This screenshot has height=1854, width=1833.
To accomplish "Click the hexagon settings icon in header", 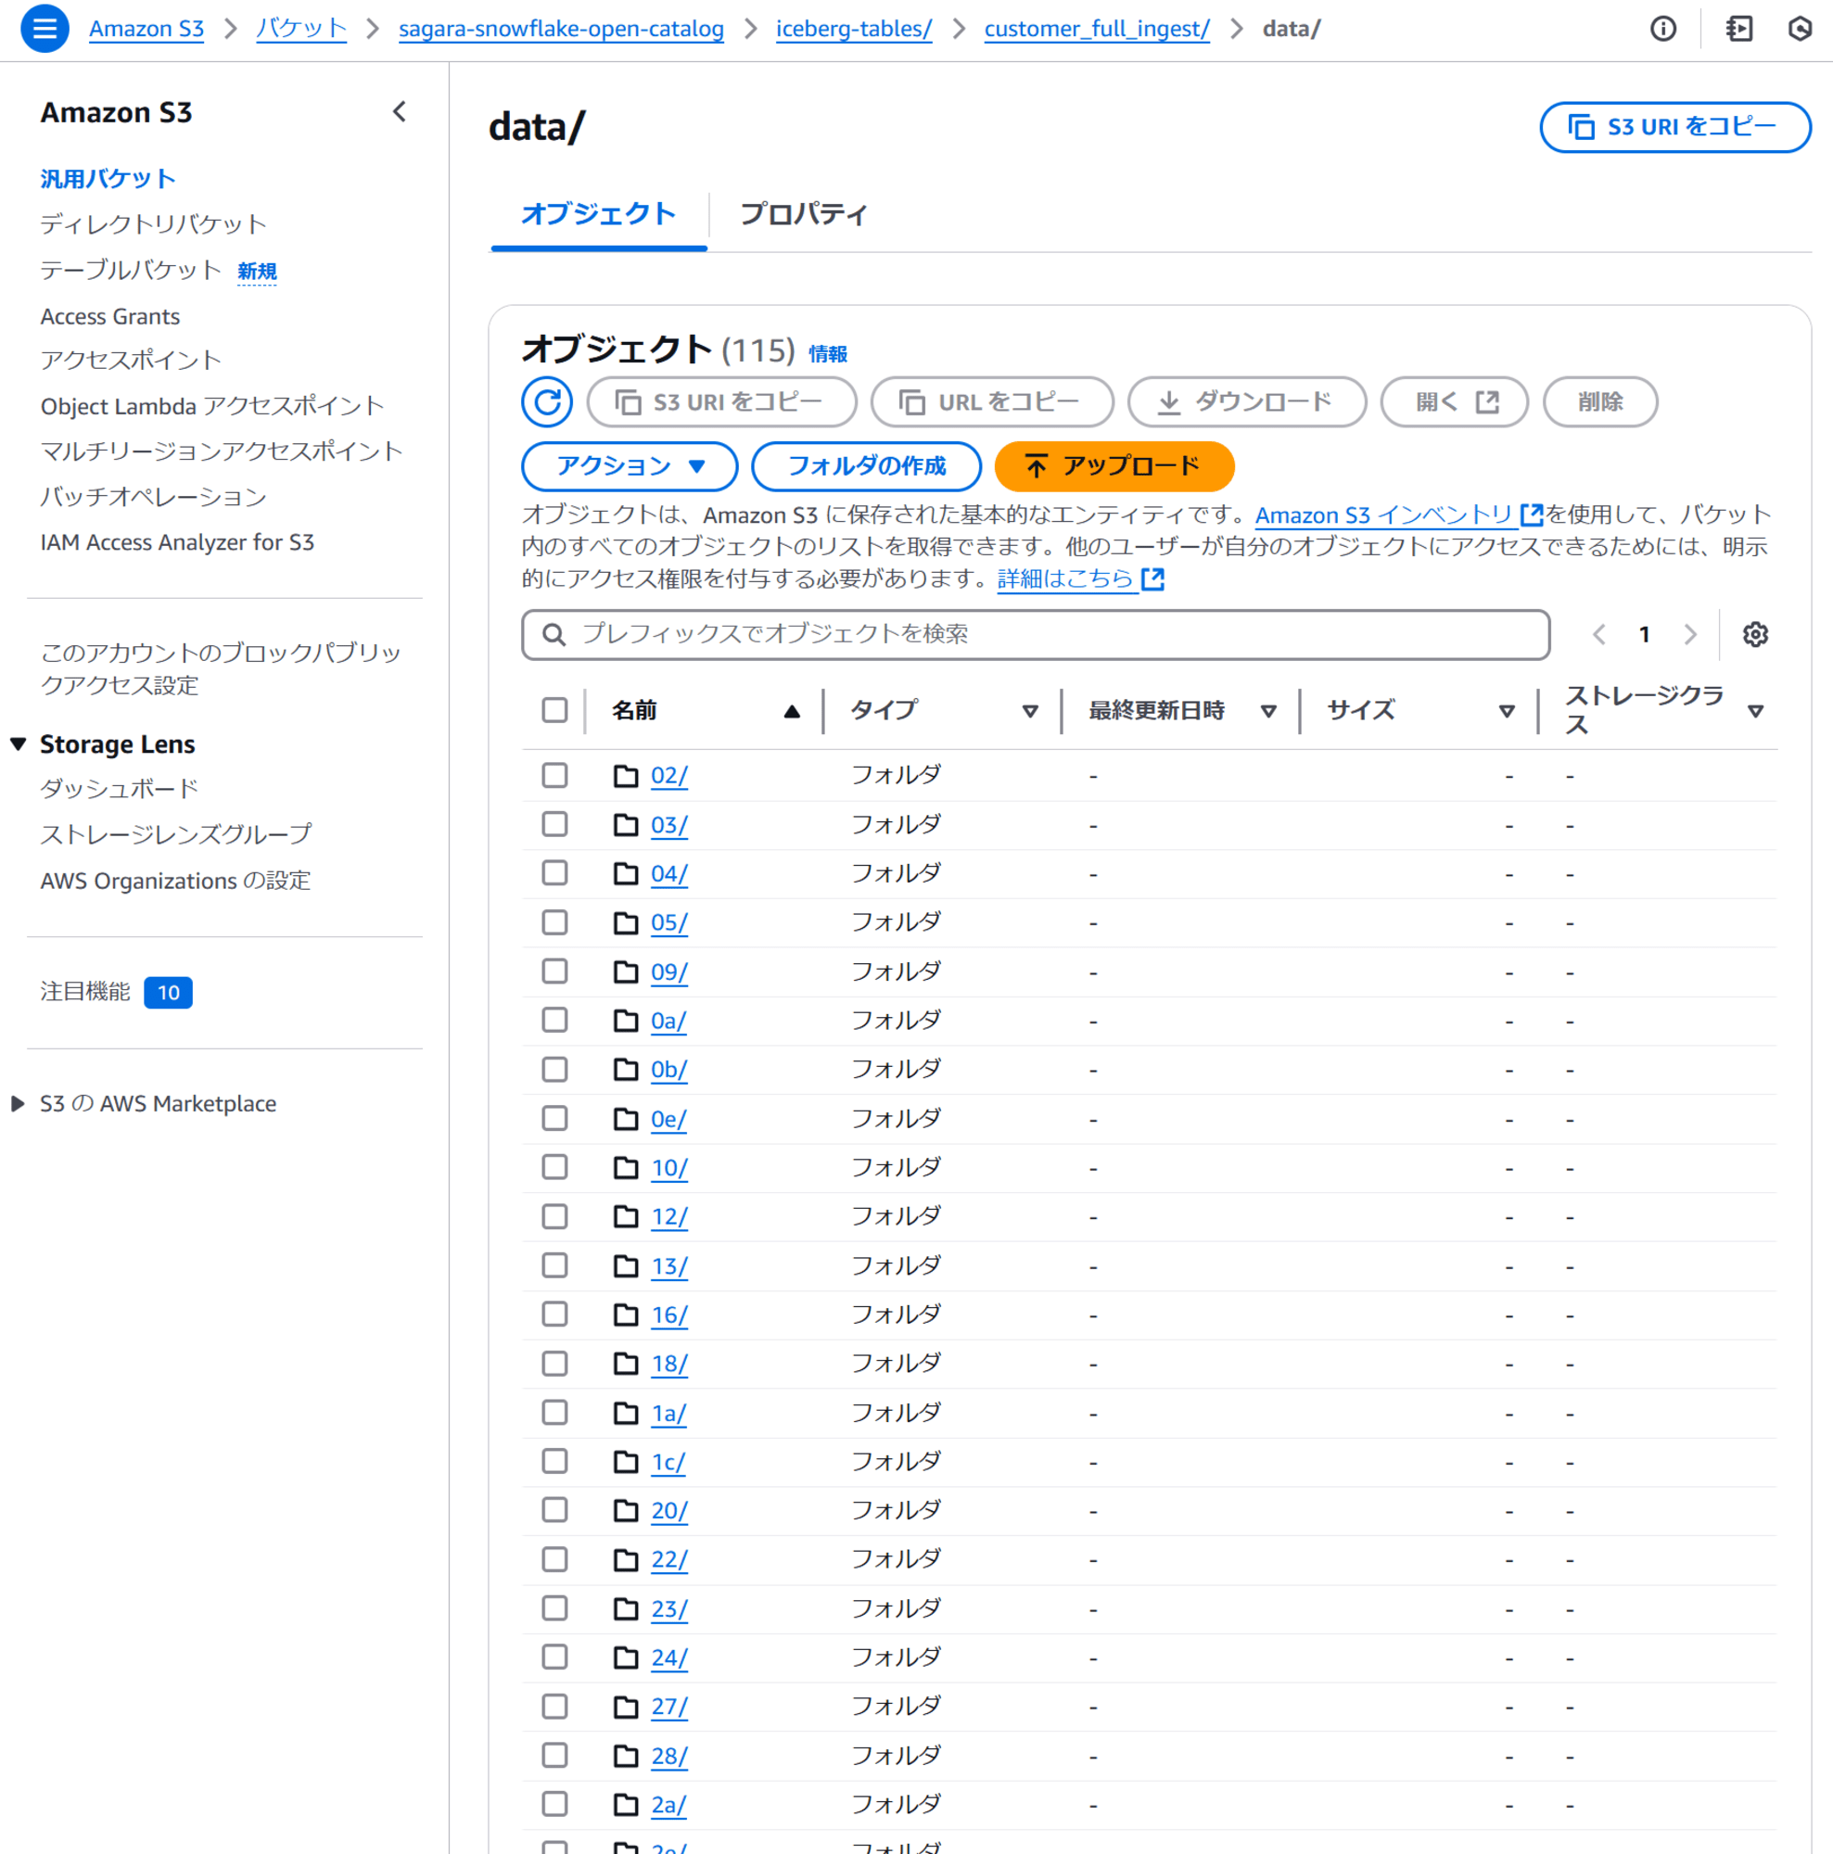I will point(1801,29).
